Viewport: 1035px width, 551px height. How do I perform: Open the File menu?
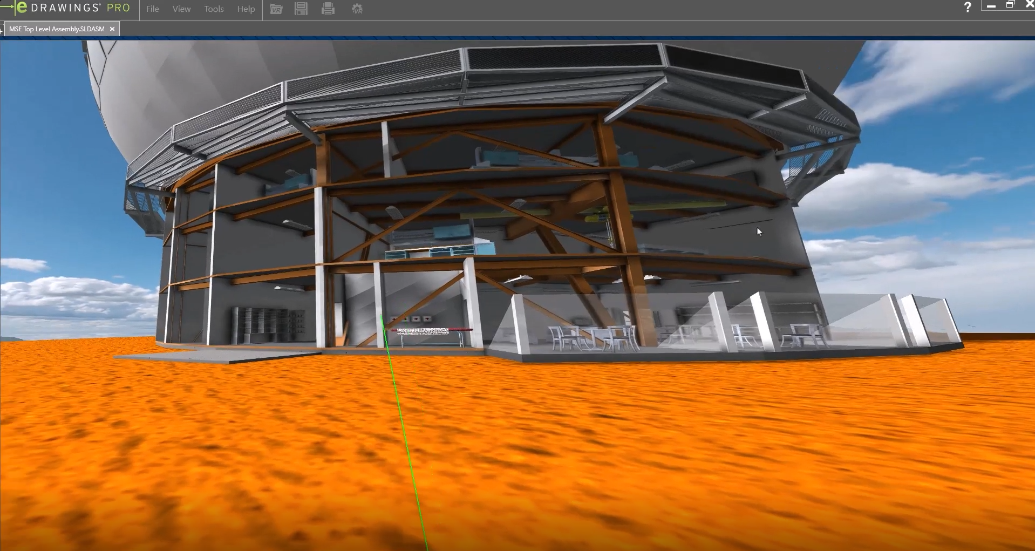point(153,9)
